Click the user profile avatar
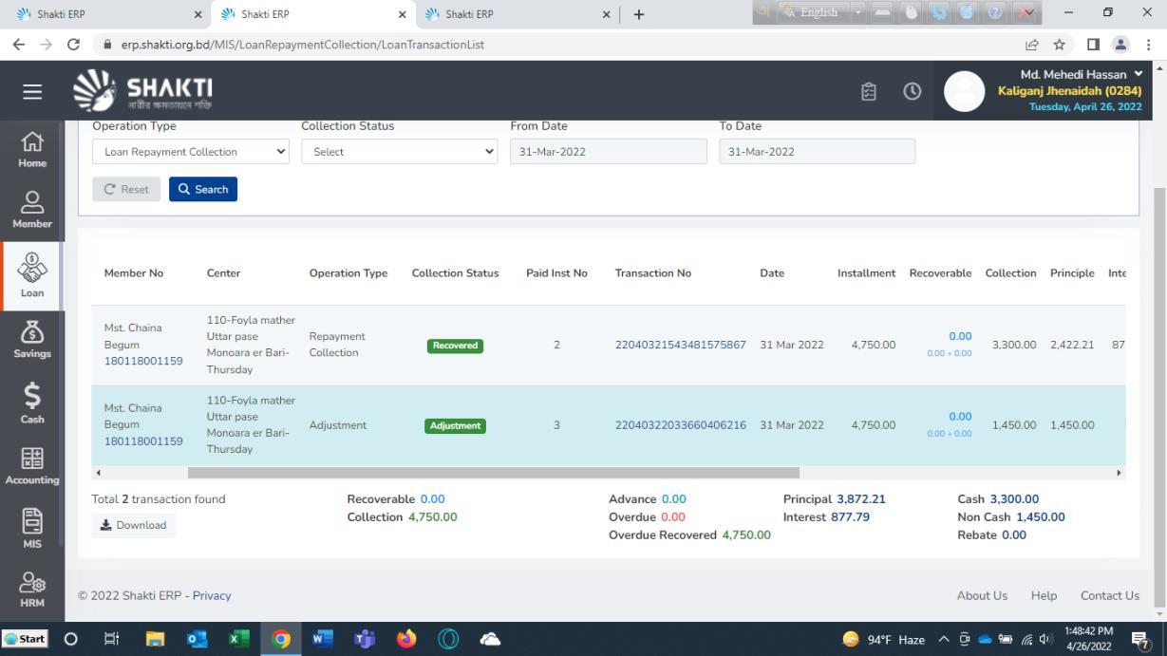This screenshot has height=656, width=1167. [x=964, y=91]
